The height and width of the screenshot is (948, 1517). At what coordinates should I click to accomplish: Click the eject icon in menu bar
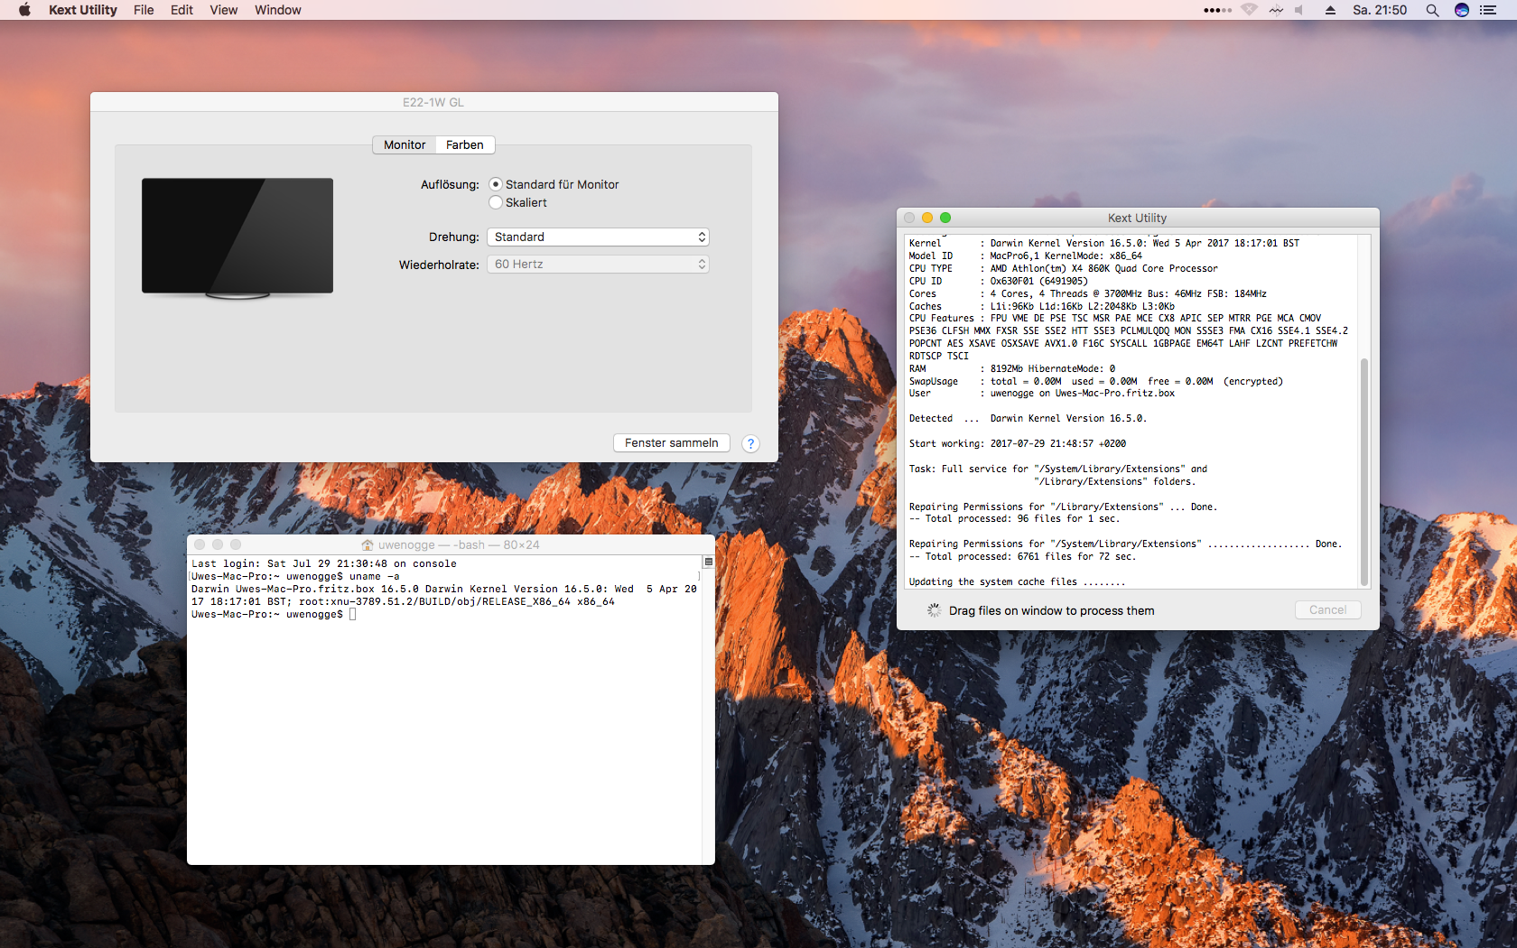point(1330,10)
